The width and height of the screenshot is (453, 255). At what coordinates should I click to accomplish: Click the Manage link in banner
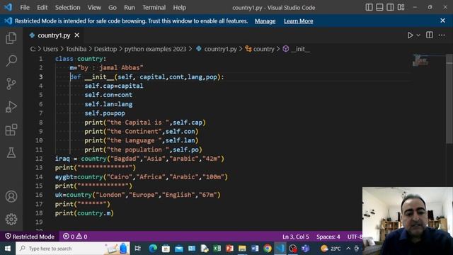265,21
